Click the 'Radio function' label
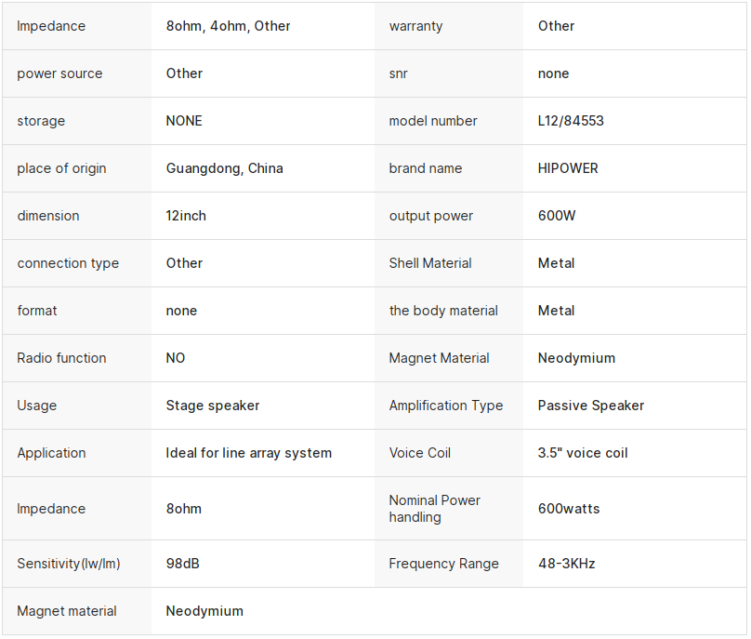This screenshot has height=639, width=751. click(61, 358)
